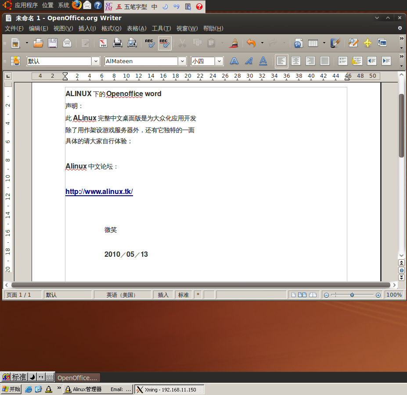Expand the paragraph style dropdown
Screen dimensions: 407x395
(96, 61)
